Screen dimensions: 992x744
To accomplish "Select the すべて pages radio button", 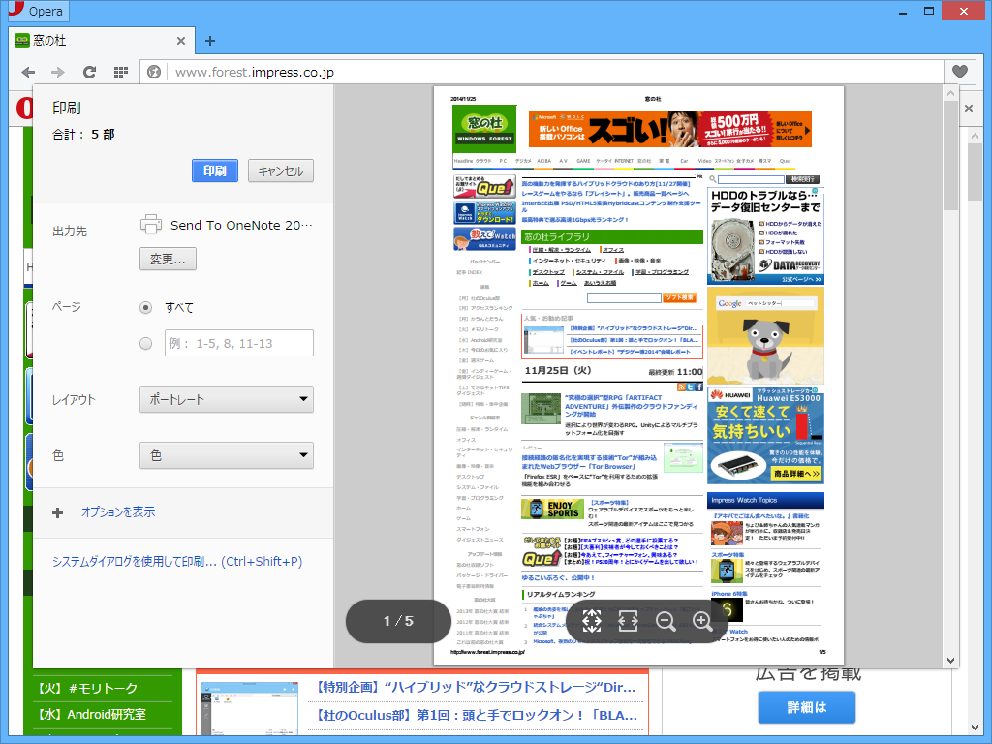I will [x=146, y=307].
